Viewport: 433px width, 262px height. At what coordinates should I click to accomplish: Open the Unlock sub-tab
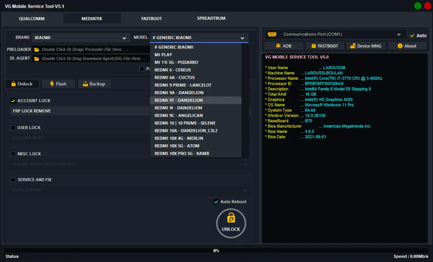pyautogui.click(x=22, y=84)
